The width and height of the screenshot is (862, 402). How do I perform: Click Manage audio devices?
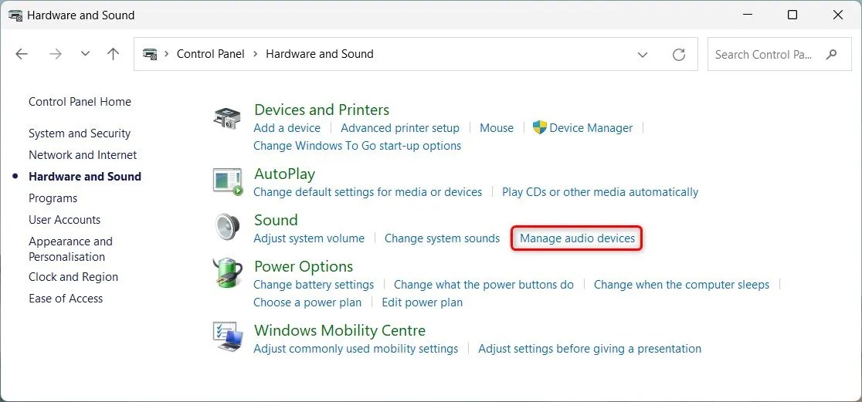point(577,238)
